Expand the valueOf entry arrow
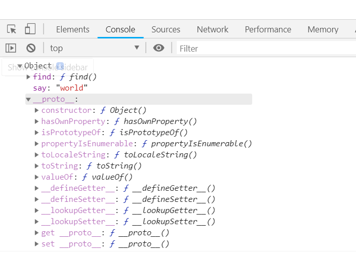356x253 pixels. coord(36,177)
